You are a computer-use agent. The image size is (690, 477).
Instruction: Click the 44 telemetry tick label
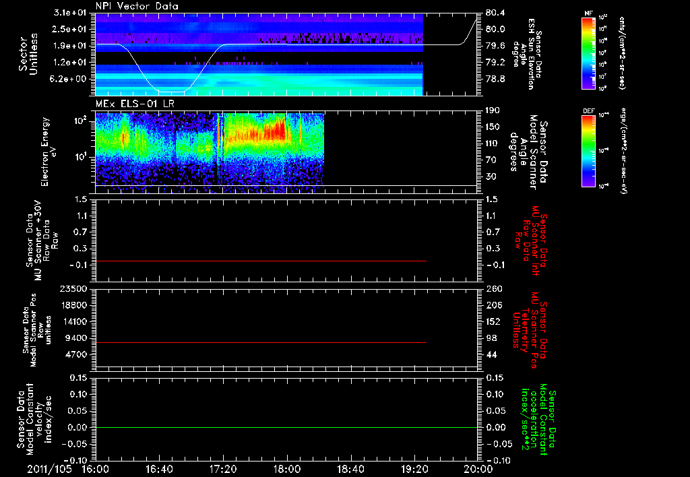pos(491,354)
